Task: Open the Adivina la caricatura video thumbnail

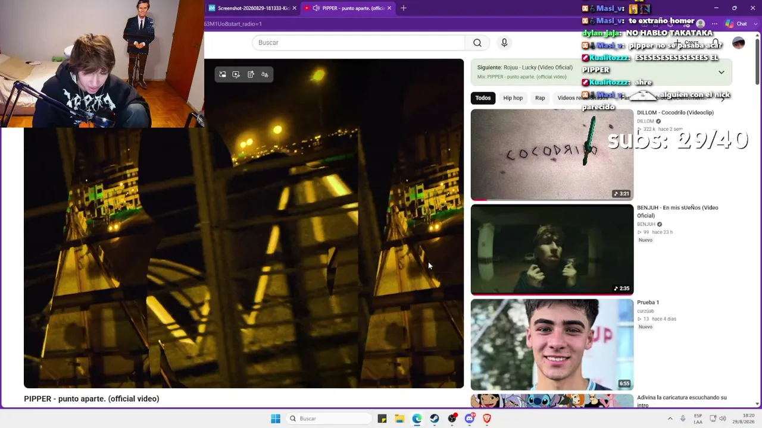Action: point(552,401)
